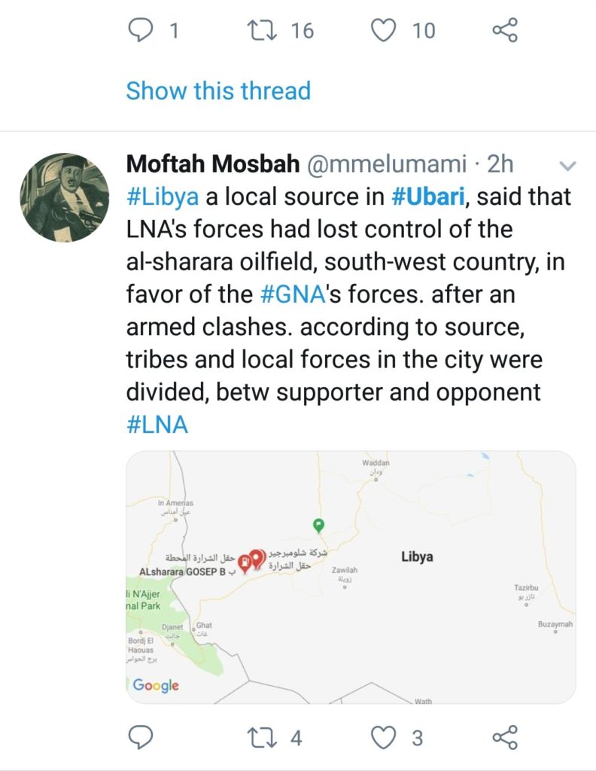Click the Moftah Mosbah display name
Image resolution: width=596 pixels, height=771 pixels.
pyautogui.click(x=211, y=164)
